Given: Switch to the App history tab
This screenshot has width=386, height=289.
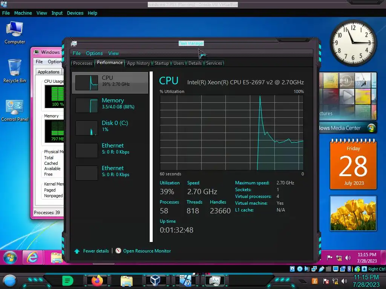Looking at the screenshot, I should (138, 63).
